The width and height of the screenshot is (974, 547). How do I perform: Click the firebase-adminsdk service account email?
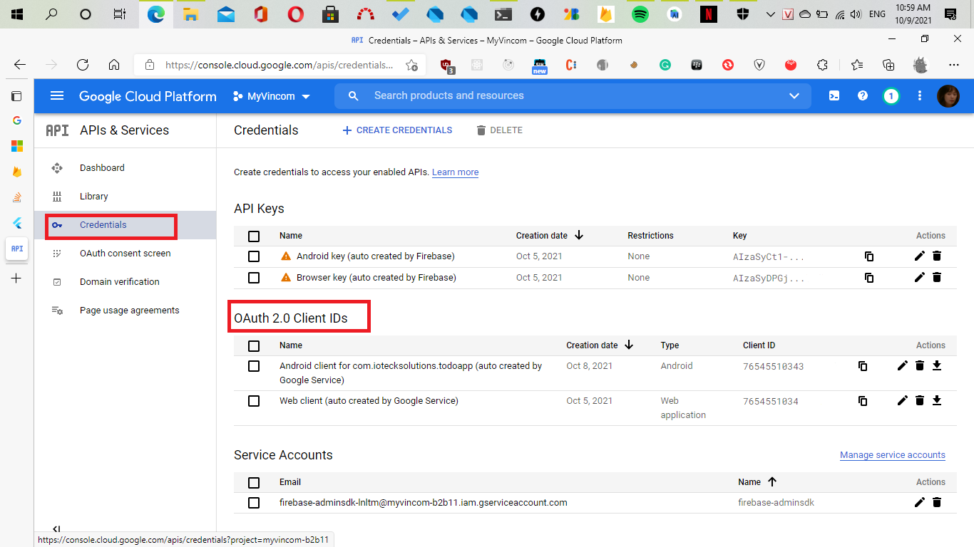coord(424,503)
